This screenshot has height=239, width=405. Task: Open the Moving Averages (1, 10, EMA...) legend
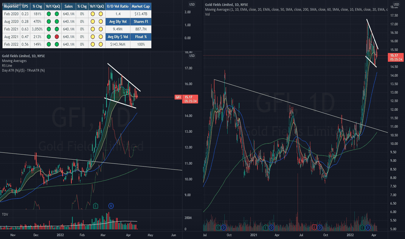pyautogui.click(x=296, y=10)
